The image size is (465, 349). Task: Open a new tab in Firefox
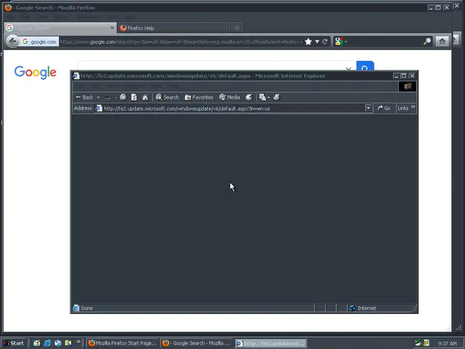(237, 28)
